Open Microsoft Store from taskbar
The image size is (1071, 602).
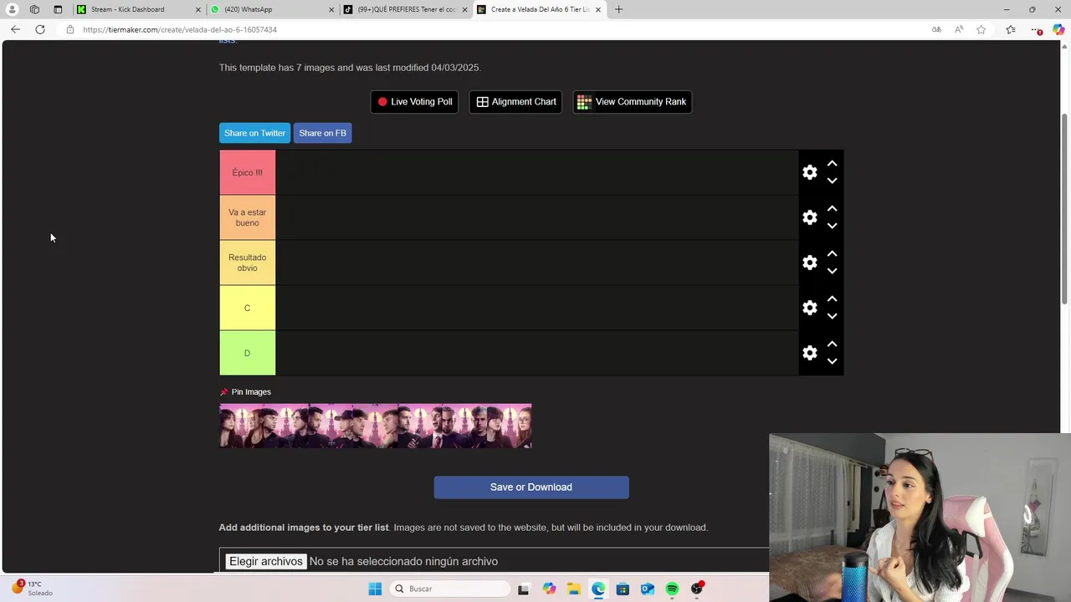tap(623, 589)
